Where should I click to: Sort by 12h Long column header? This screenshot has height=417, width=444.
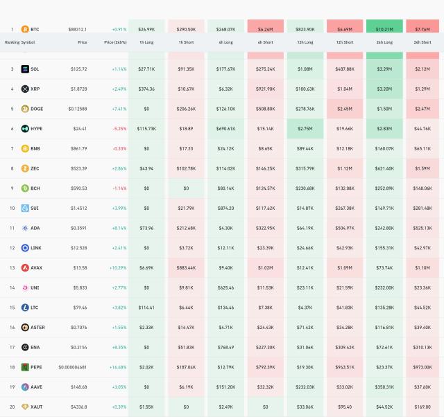pyautogui.click(x=305, y=42)
